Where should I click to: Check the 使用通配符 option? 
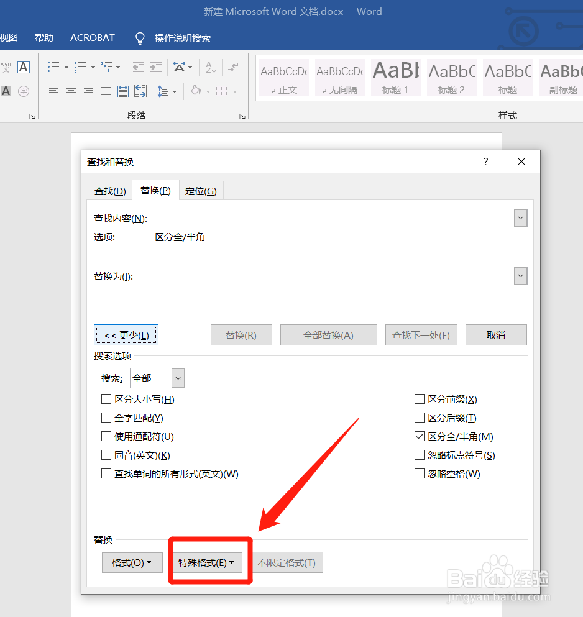click(x=106, y=436)
